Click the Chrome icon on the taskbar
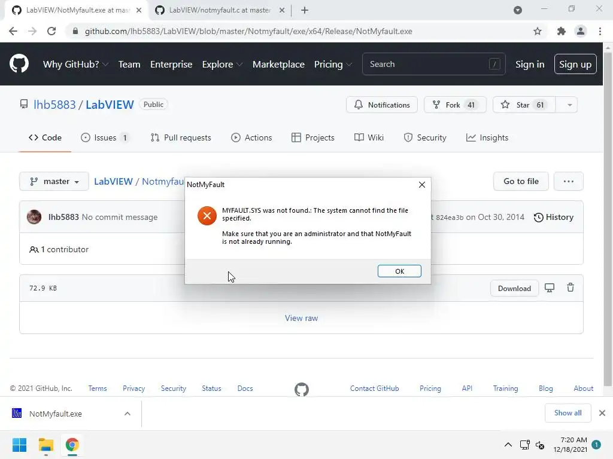This screenshot has height=459, width=613. pos(72,445)
